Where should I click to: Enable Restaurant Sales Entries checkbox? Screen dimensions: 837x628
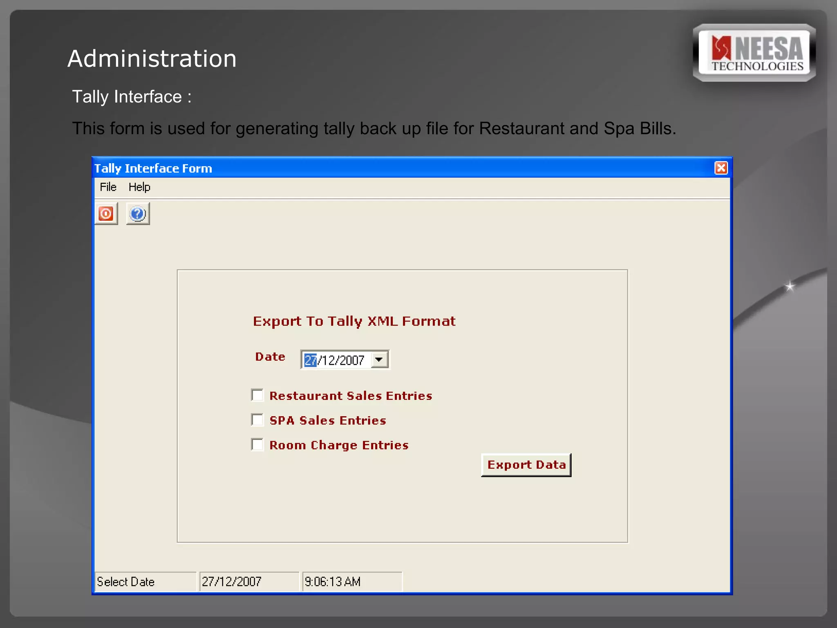(x=257, y=395)
